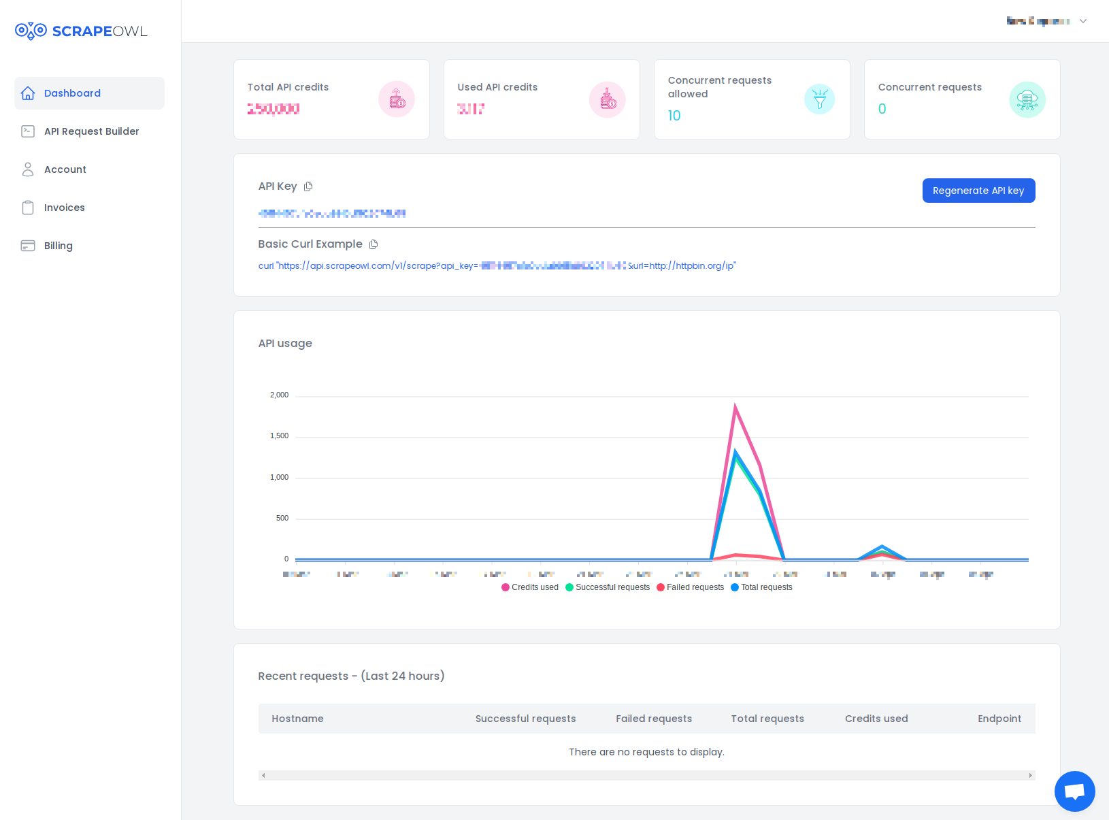Open the live chat bubble

(1075, 791)
